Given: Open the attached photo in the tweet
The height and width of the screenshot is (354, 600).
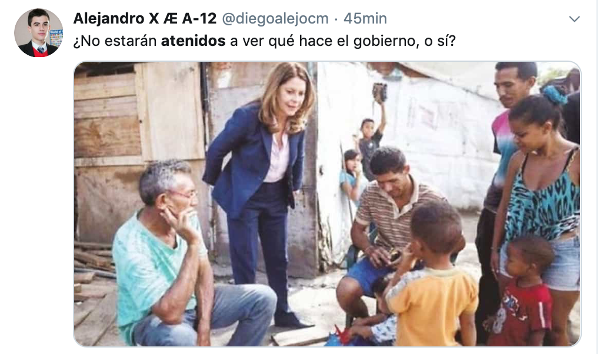Looking at the screenshot, I should pyautogui.click(x=327, y=204).
